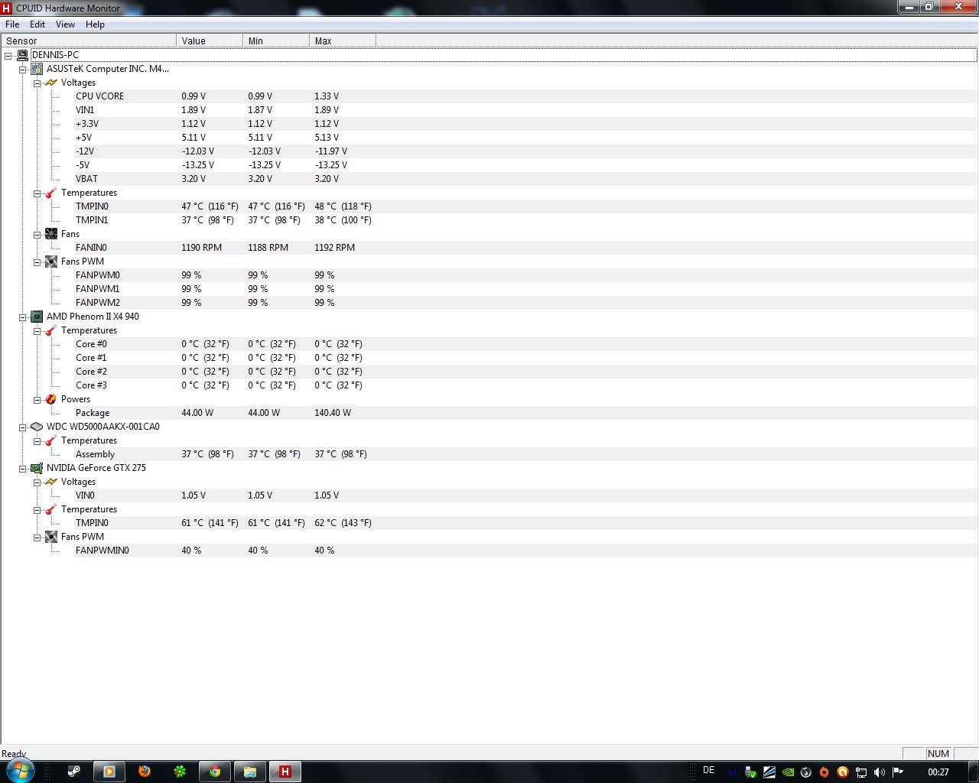Collapse the Fans group with FANIN0
This screenshot has width=979, height=783.
(37, 234)
